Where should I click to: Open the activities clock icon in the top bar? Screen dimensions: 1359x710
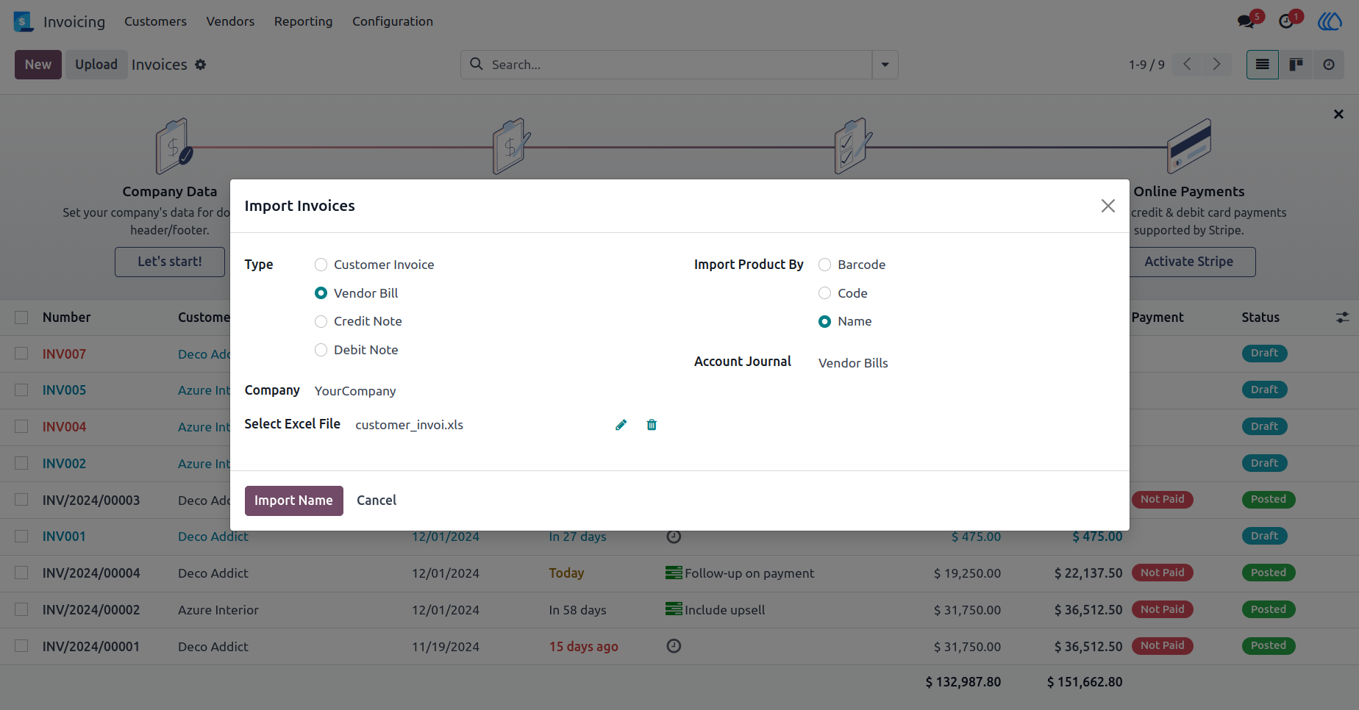(x=1286, y=21)
